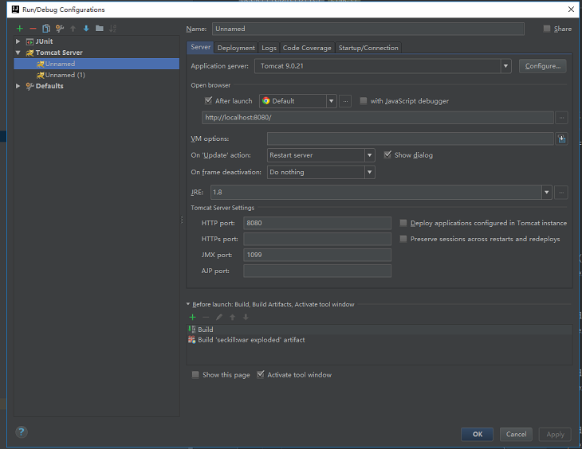Select Build 'seckill:war exploded' artifact entry
This screenshot has height=449, width=582.
(379, 340)
